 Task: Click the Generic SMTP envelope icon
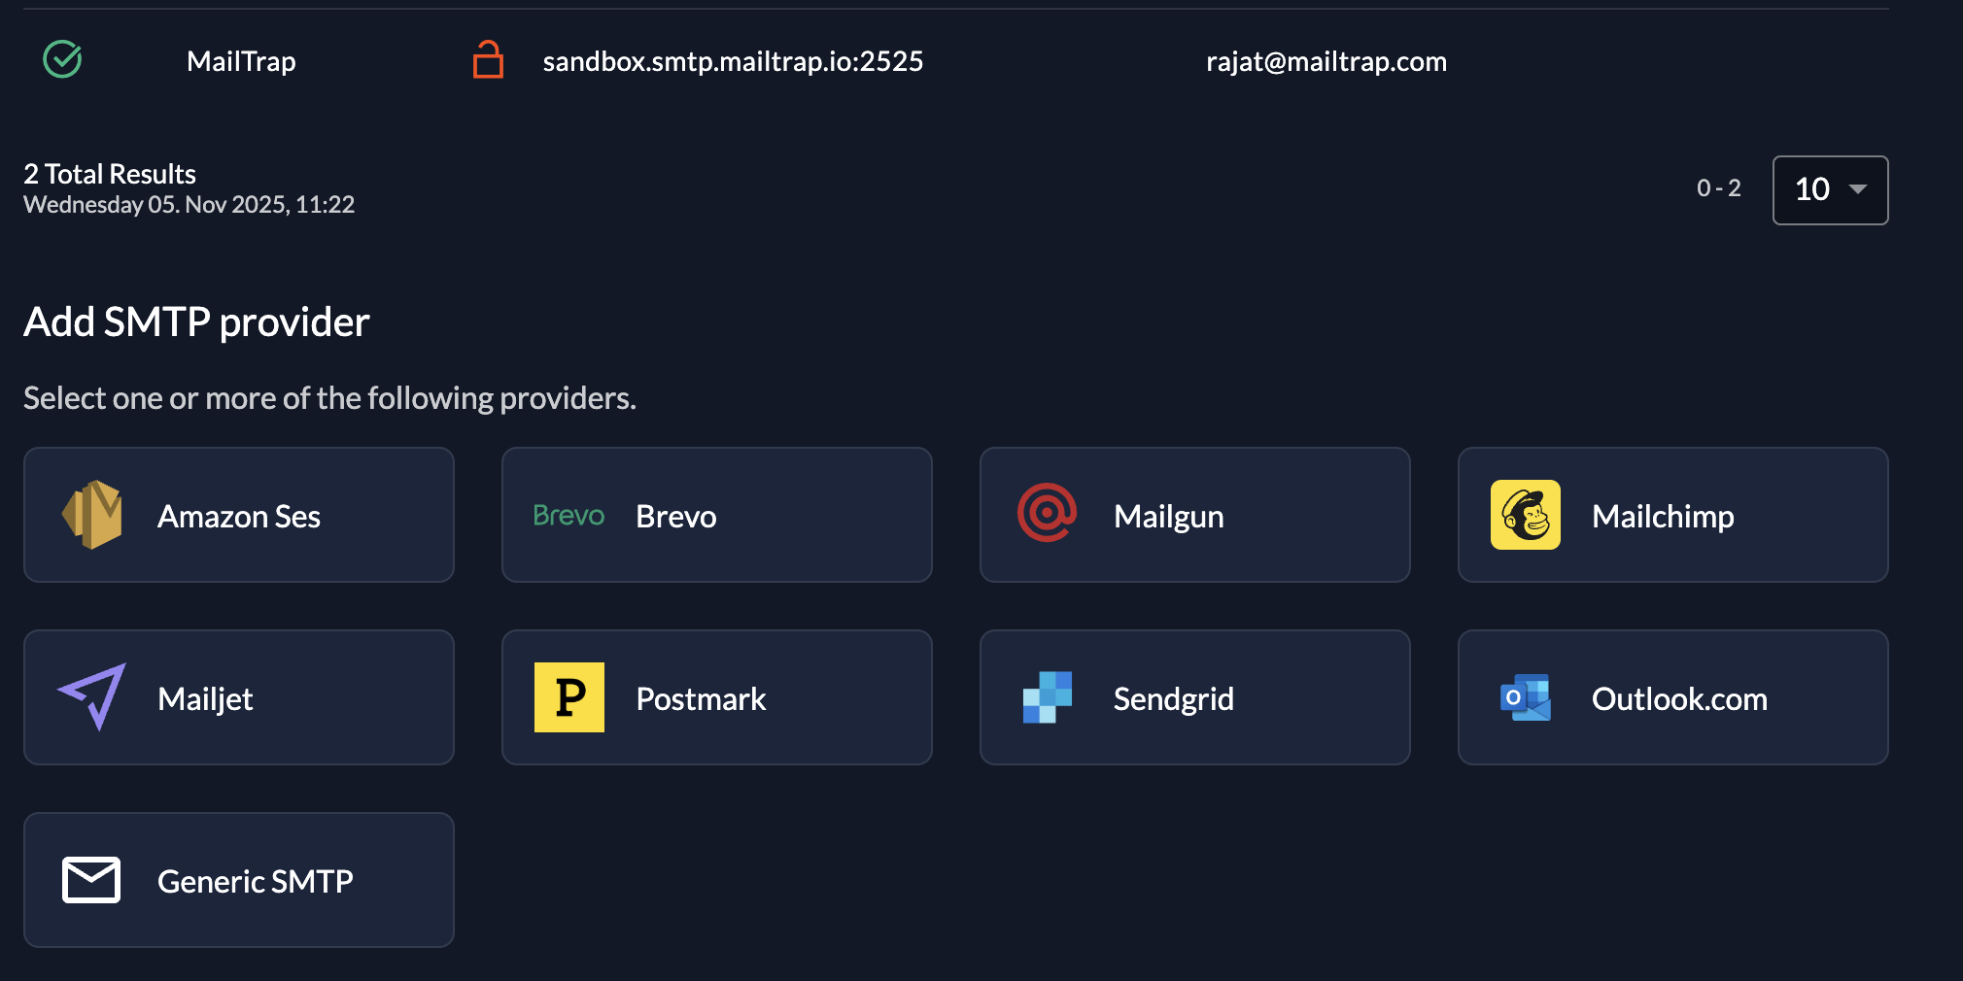click(91, 880)
